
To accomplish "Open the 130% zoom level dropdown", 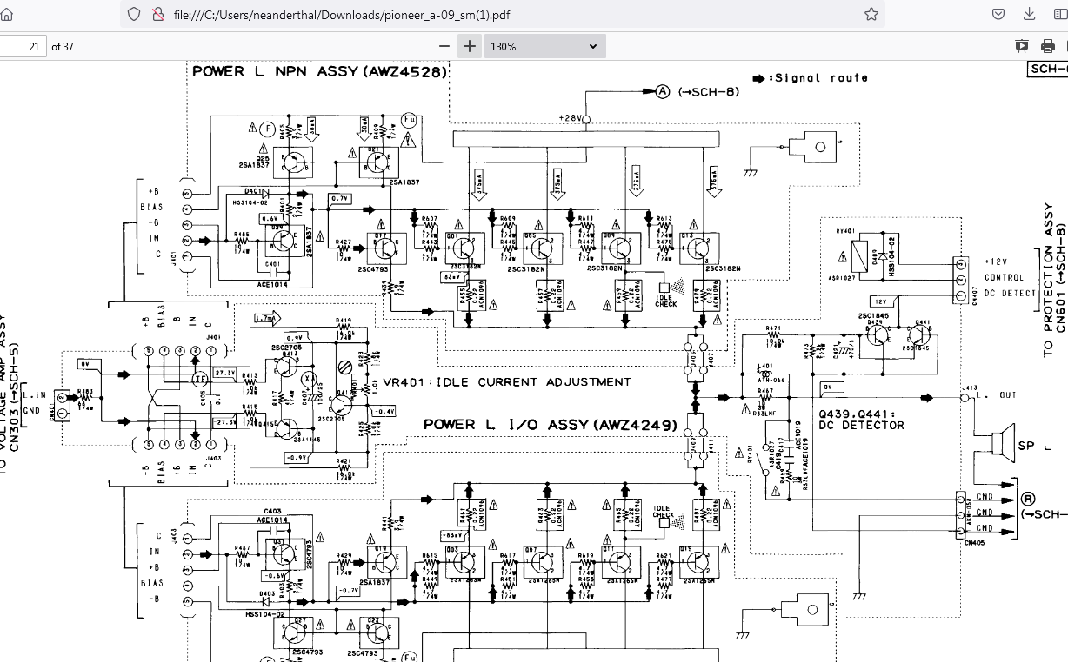I will [544, 46].
